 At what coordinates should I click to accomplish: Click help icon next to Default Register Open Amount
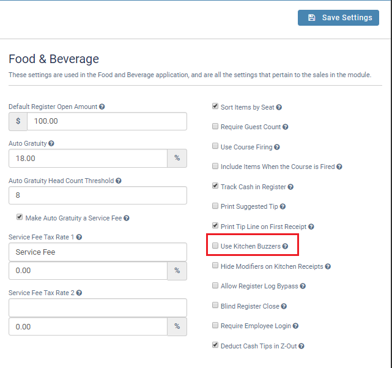point(102,107)
